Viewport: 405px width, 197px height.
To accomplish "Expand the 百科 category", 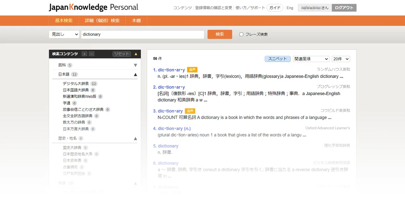I will (x=135, y=65).
